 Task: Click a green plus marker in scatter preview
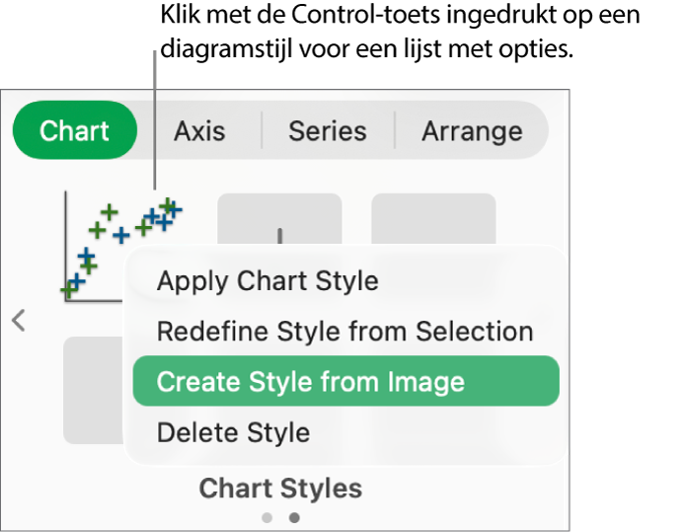109,211
